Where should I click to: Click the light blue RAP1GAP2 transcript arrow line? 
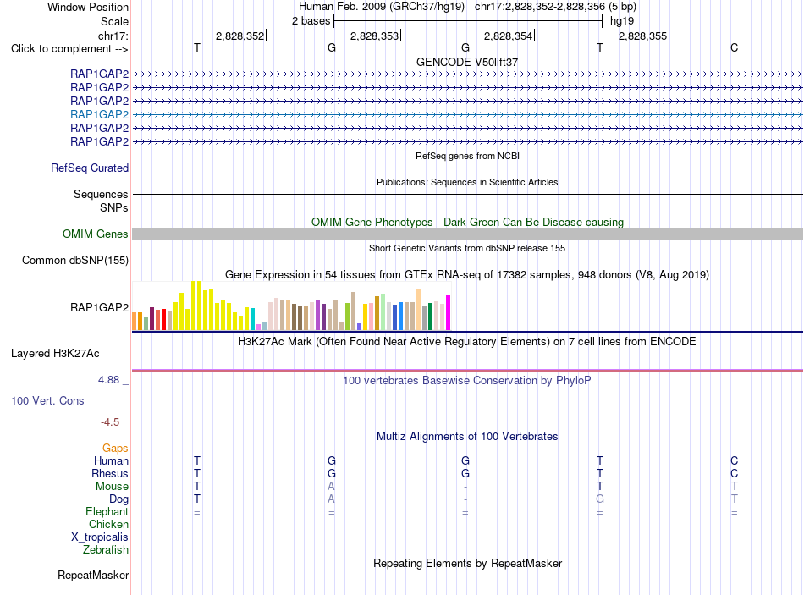click(468, 114)
